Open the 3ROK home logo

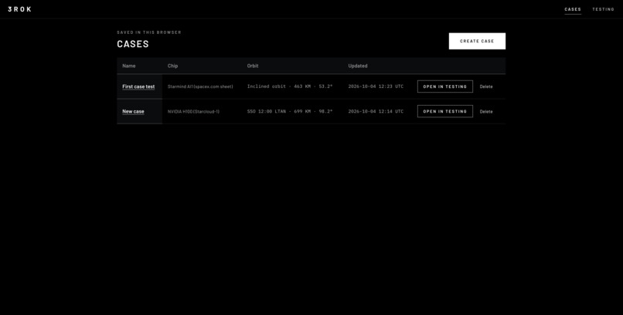click(x=19, y=9)
